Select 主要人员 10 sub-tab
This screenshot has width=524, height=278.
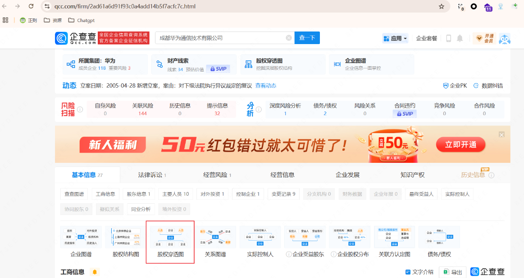click(x=175, y=194)
